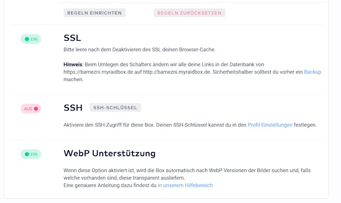Select the SSL section heading
This screenshot has height=203, width=341.
pos(72,38)
